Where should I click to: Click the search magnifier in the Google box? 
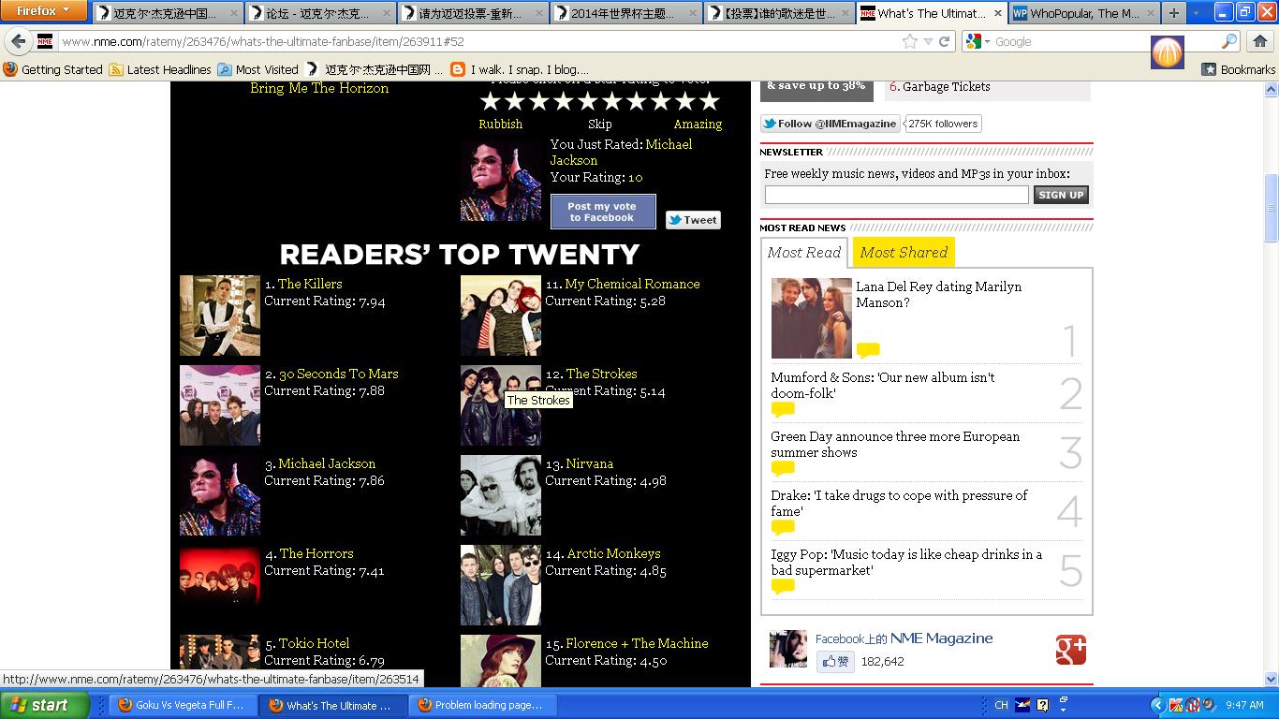(x=1229, y=41)
